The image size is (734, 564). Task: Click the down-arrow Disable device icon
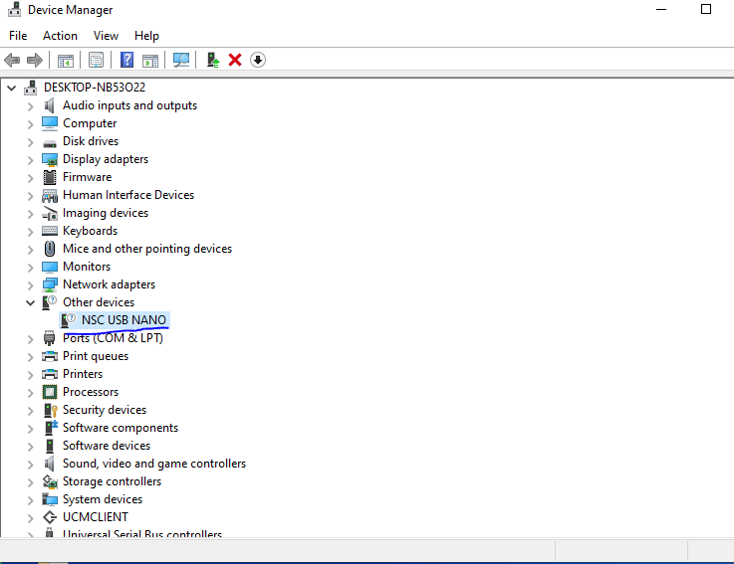[258, 60]
